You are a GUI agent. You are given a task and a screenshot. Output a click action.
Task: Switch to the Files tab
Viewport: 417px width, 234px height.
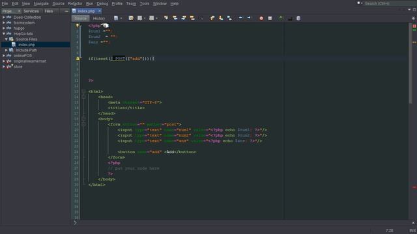pos(49,11)
